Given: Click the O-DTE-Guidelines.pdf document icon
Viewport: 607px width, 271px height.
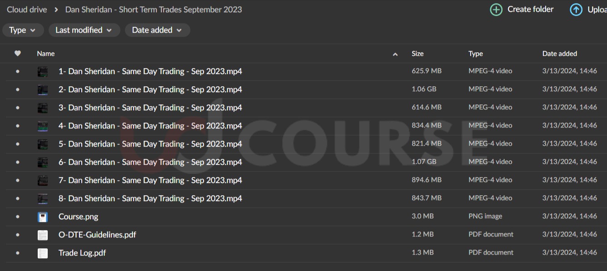Looking at the screenshot, I should point(43,235).
